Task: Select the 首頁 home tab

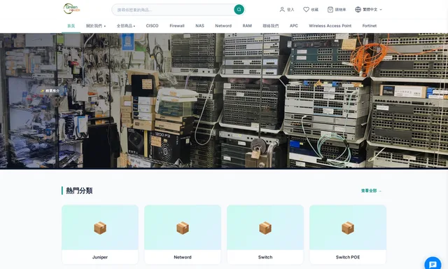Action: click(71, 26)
